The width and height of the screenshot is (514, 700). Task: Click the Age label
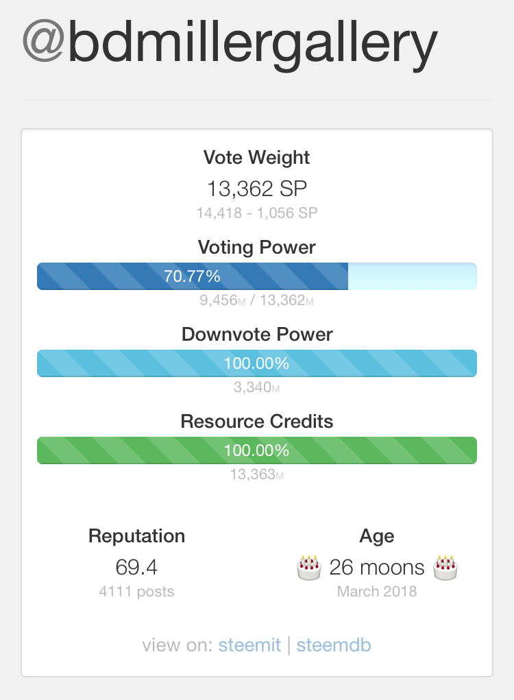377,536
